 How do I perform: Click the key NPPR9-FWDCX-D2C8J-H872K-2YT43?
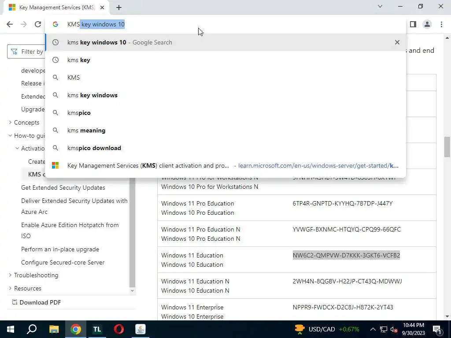coord(343,307)
